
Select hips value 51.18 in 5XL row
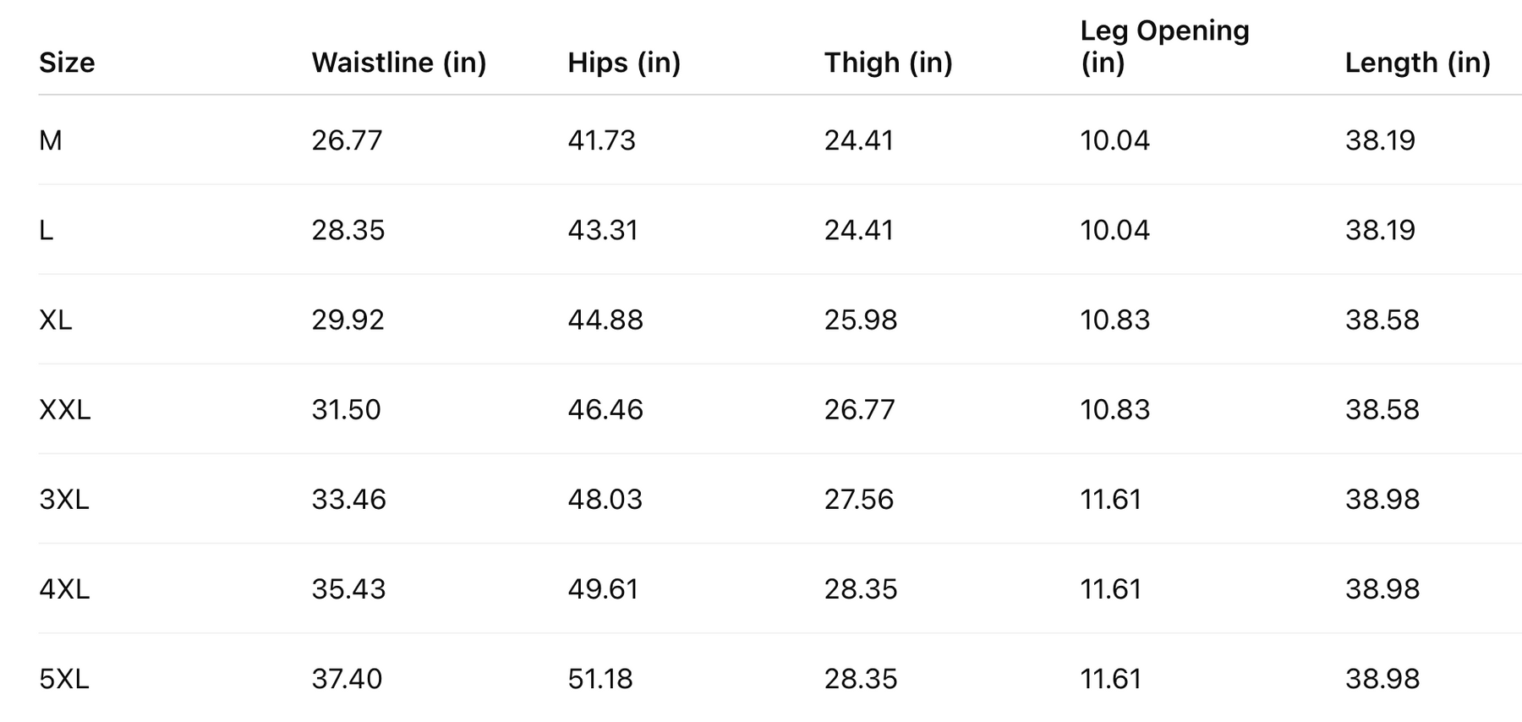click(600, 679)
